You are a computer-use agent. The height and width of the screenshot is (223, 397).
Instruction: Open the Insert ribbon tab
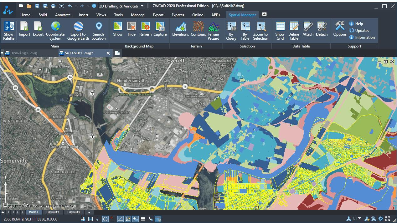(x=84, y=15)
